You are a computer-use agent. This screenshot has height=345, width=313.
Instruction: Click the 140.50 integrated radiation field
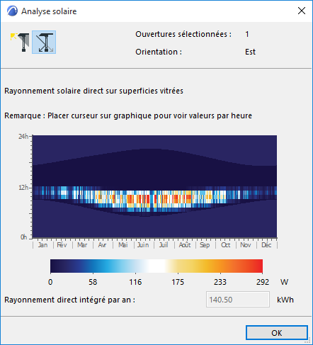238,300
